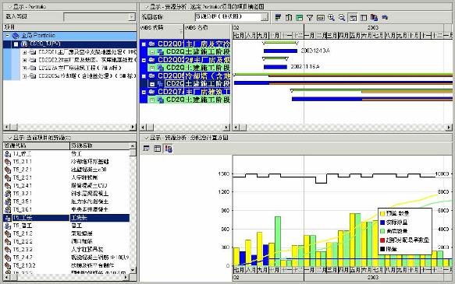Open the filter funnel icon

point(310,18)
